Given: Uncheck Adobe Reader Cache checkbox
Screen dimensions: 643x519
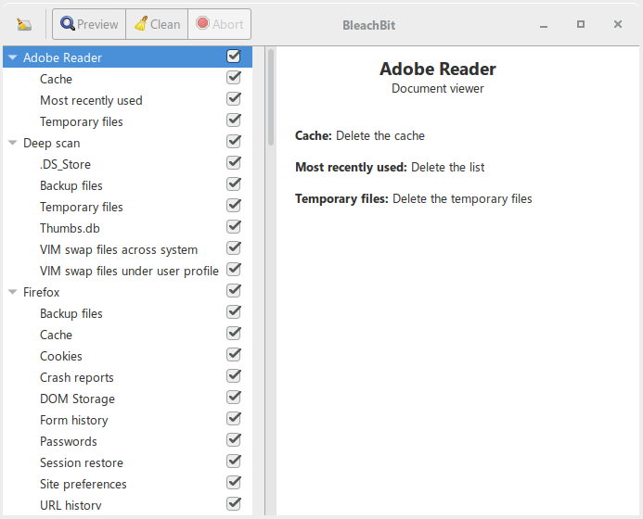Looking at the screenshot, I should [233, 78].
